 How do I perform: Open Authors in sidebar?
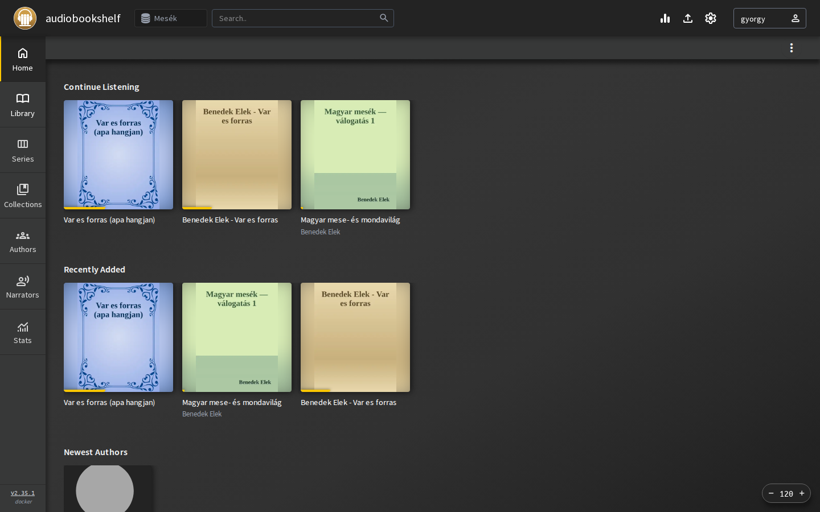click(x=23, y=241)
